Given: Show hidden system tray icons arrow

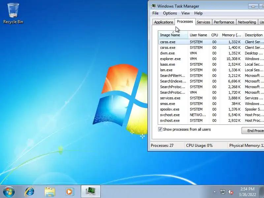Looking at the screenshot, I should [x=214, y=192].
